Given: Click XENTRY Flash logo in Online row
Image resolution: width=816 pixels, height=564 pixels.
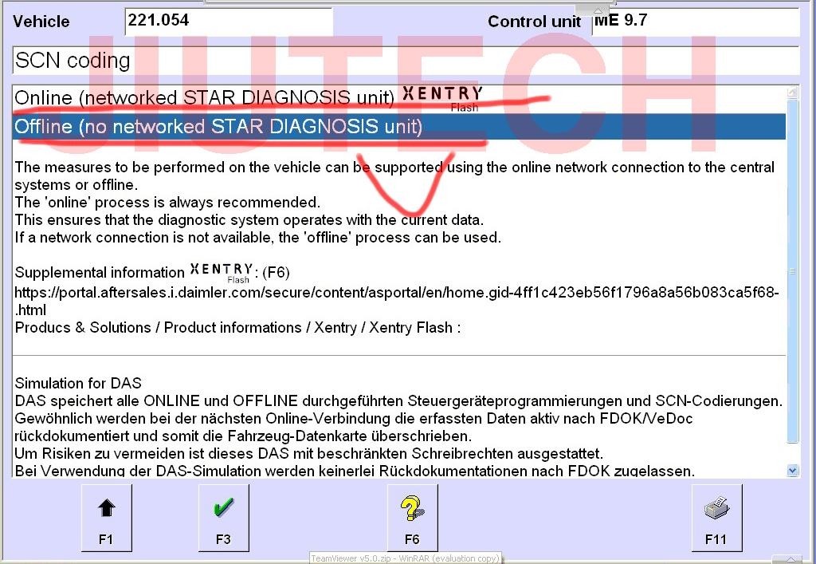Looking at the screenshot, I should click(442, 97).
